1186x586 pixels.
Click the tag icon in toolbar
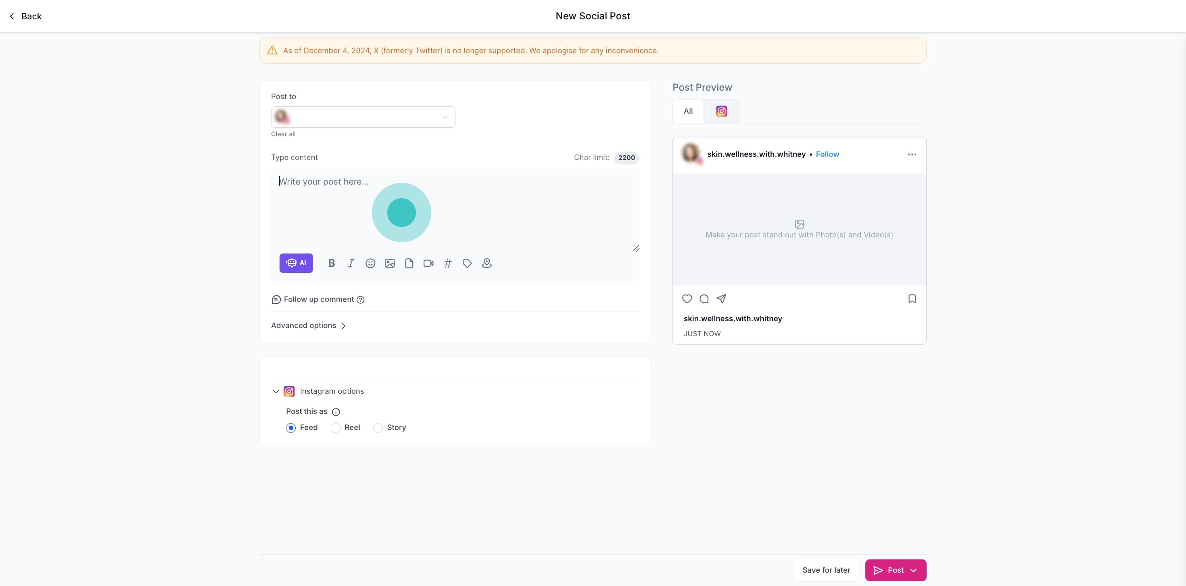467,263
